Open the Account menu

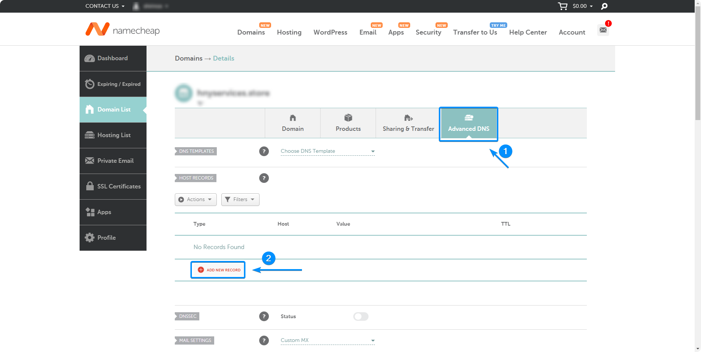pyautogui.click(x=572, y=32)
